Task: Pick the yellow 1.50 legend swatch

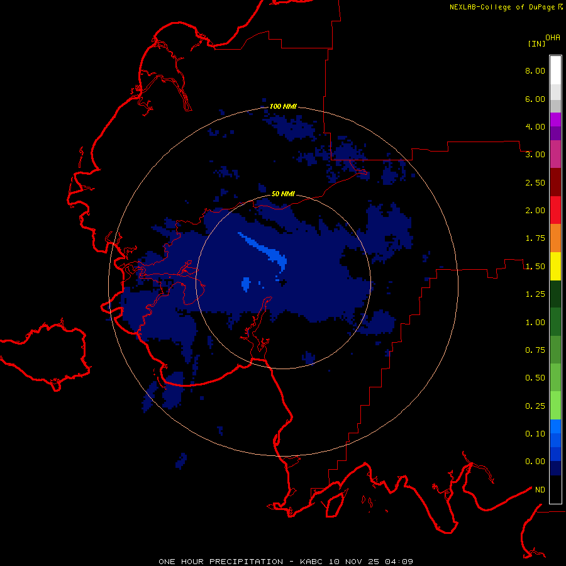Action: [555, 266]
